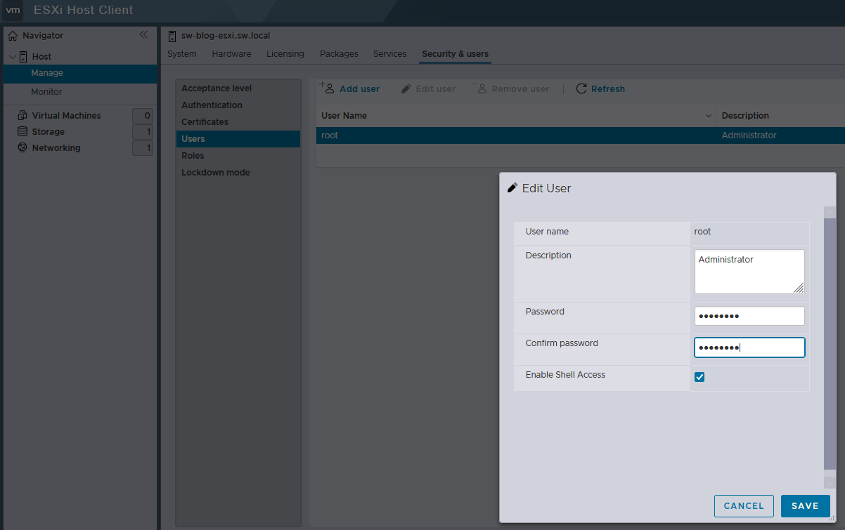Viewport: 845px width, 530px height.
Task: Click the Add user icon
Action: (x=328, y=88)
